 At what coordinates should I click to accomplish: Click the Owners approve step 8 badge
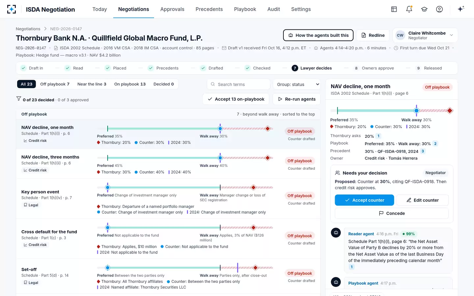(x=356, y=68)
